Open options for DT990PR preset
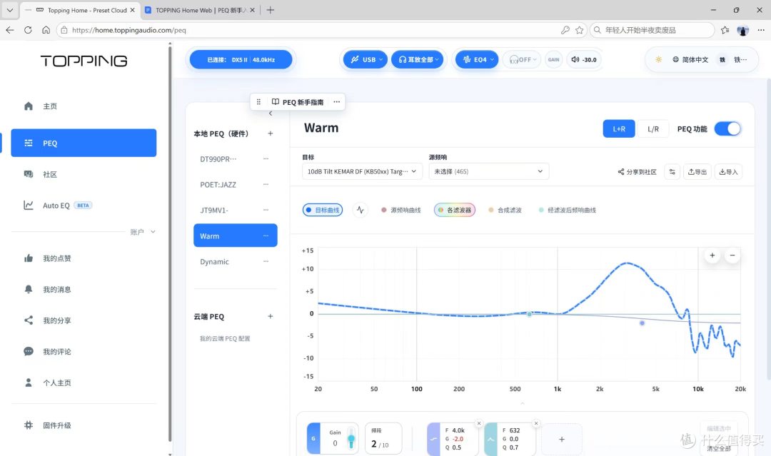771x456 pixels. pos(266,158)
